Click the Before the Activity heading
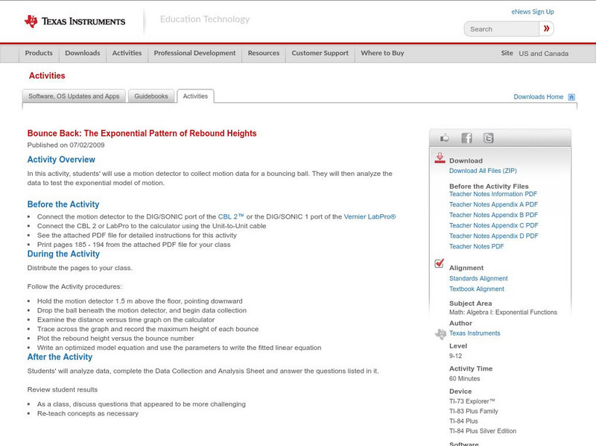The width and height of the screenshot is (596, 446). 63,204
